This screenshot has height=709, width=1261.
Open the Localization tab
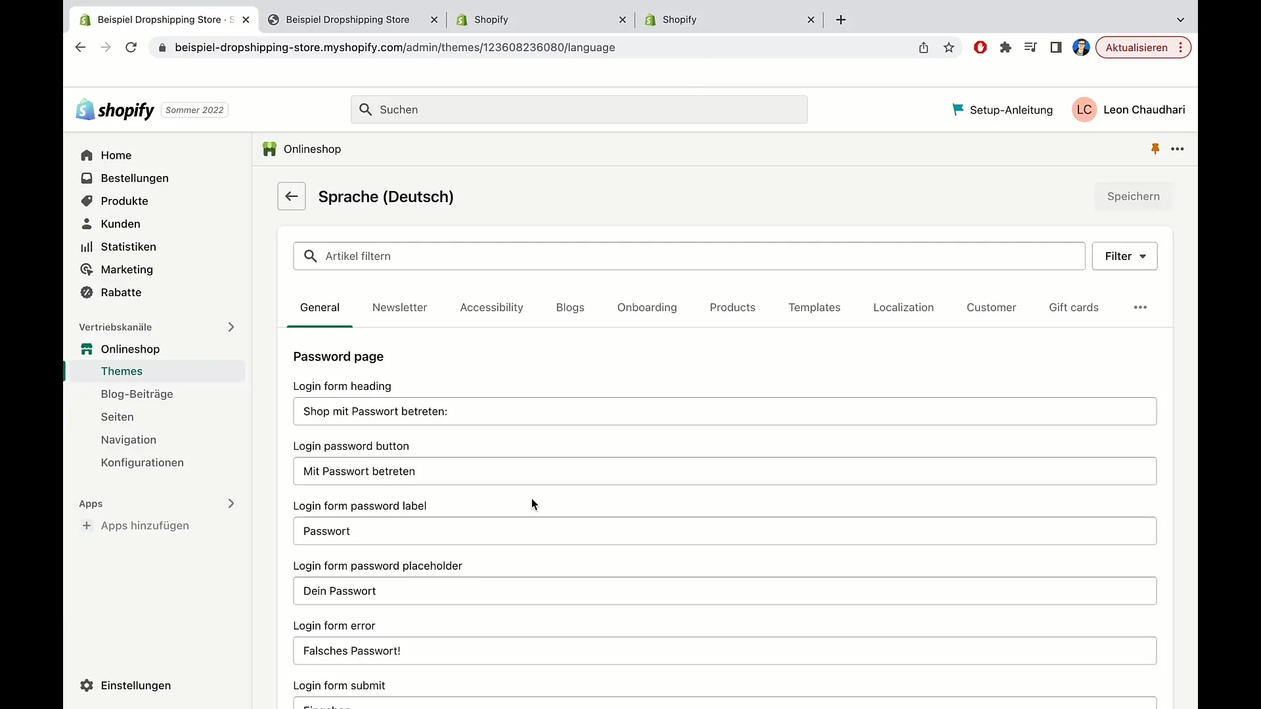click(903, 307)
